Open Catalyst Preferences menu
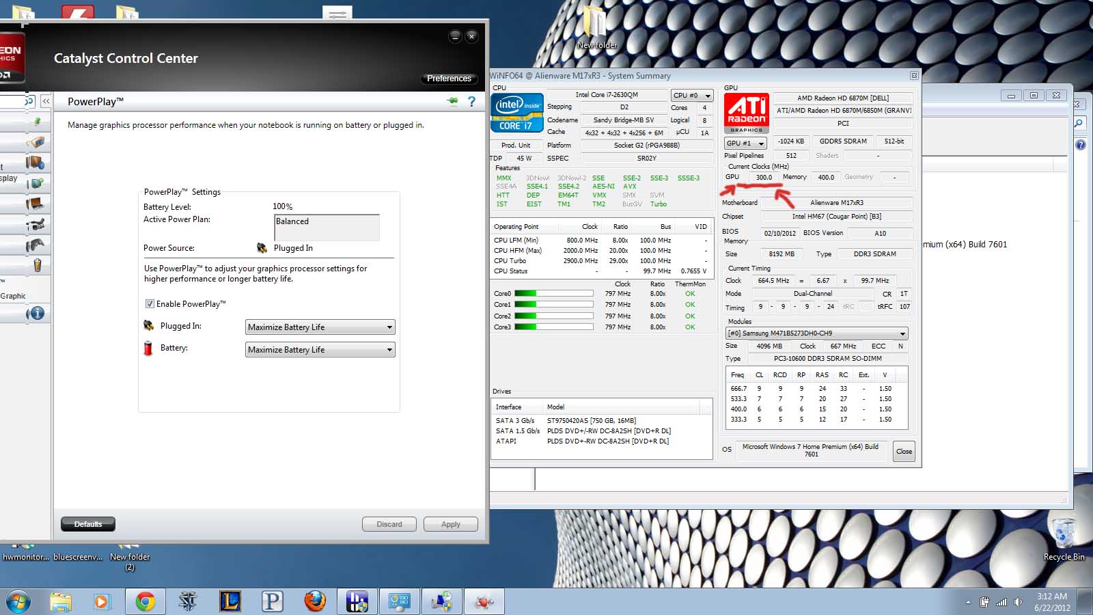 449,79
